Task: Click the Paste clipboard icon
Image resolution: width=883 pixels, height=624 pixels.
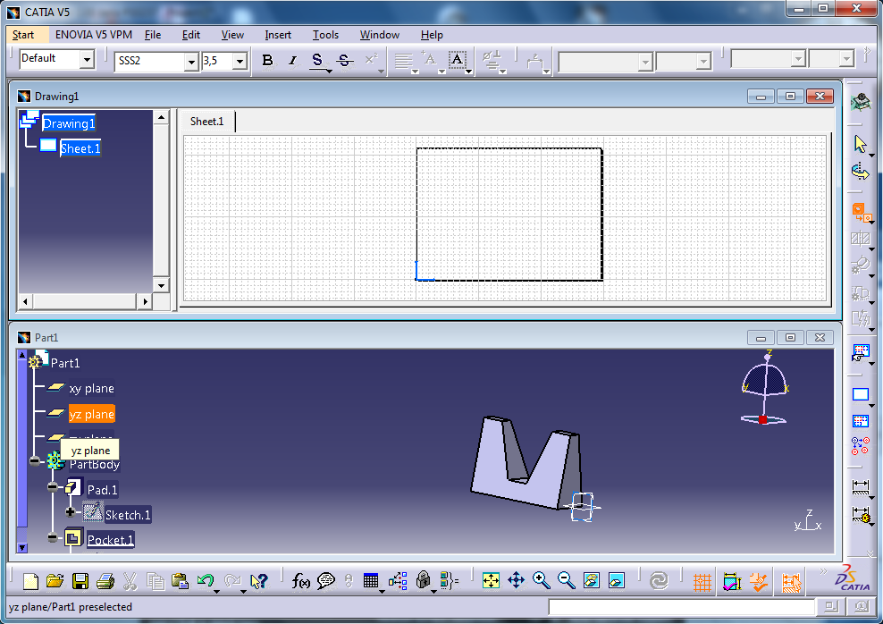Action: (x=180, y=580)
